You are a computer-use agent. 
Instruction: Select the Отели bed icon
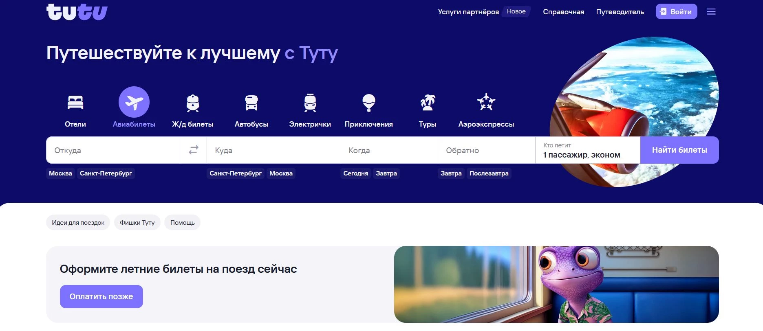[x=75, y=102]
